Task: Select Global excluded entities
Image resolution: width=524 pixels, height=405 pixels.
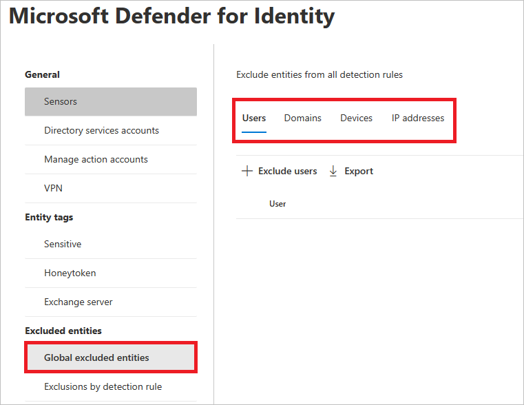Action: pos(111,357)
